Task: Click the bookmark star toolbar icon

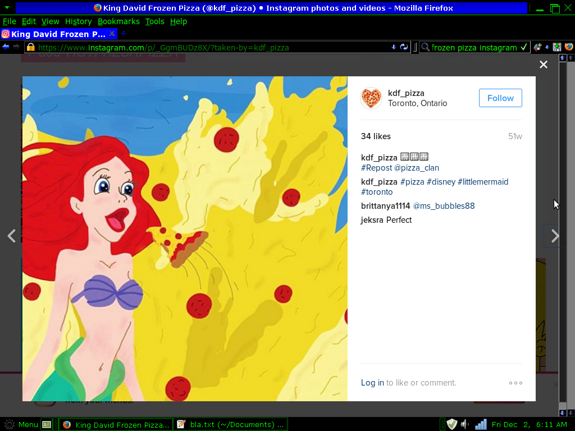Action: (x=537, y=47)
